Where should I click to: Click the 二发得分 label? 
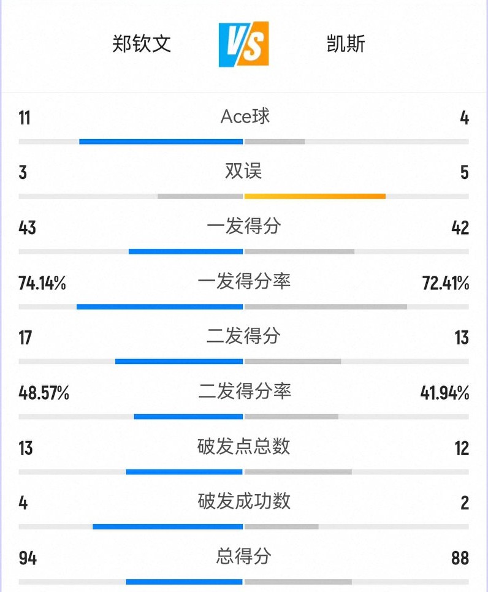point(243,336)
